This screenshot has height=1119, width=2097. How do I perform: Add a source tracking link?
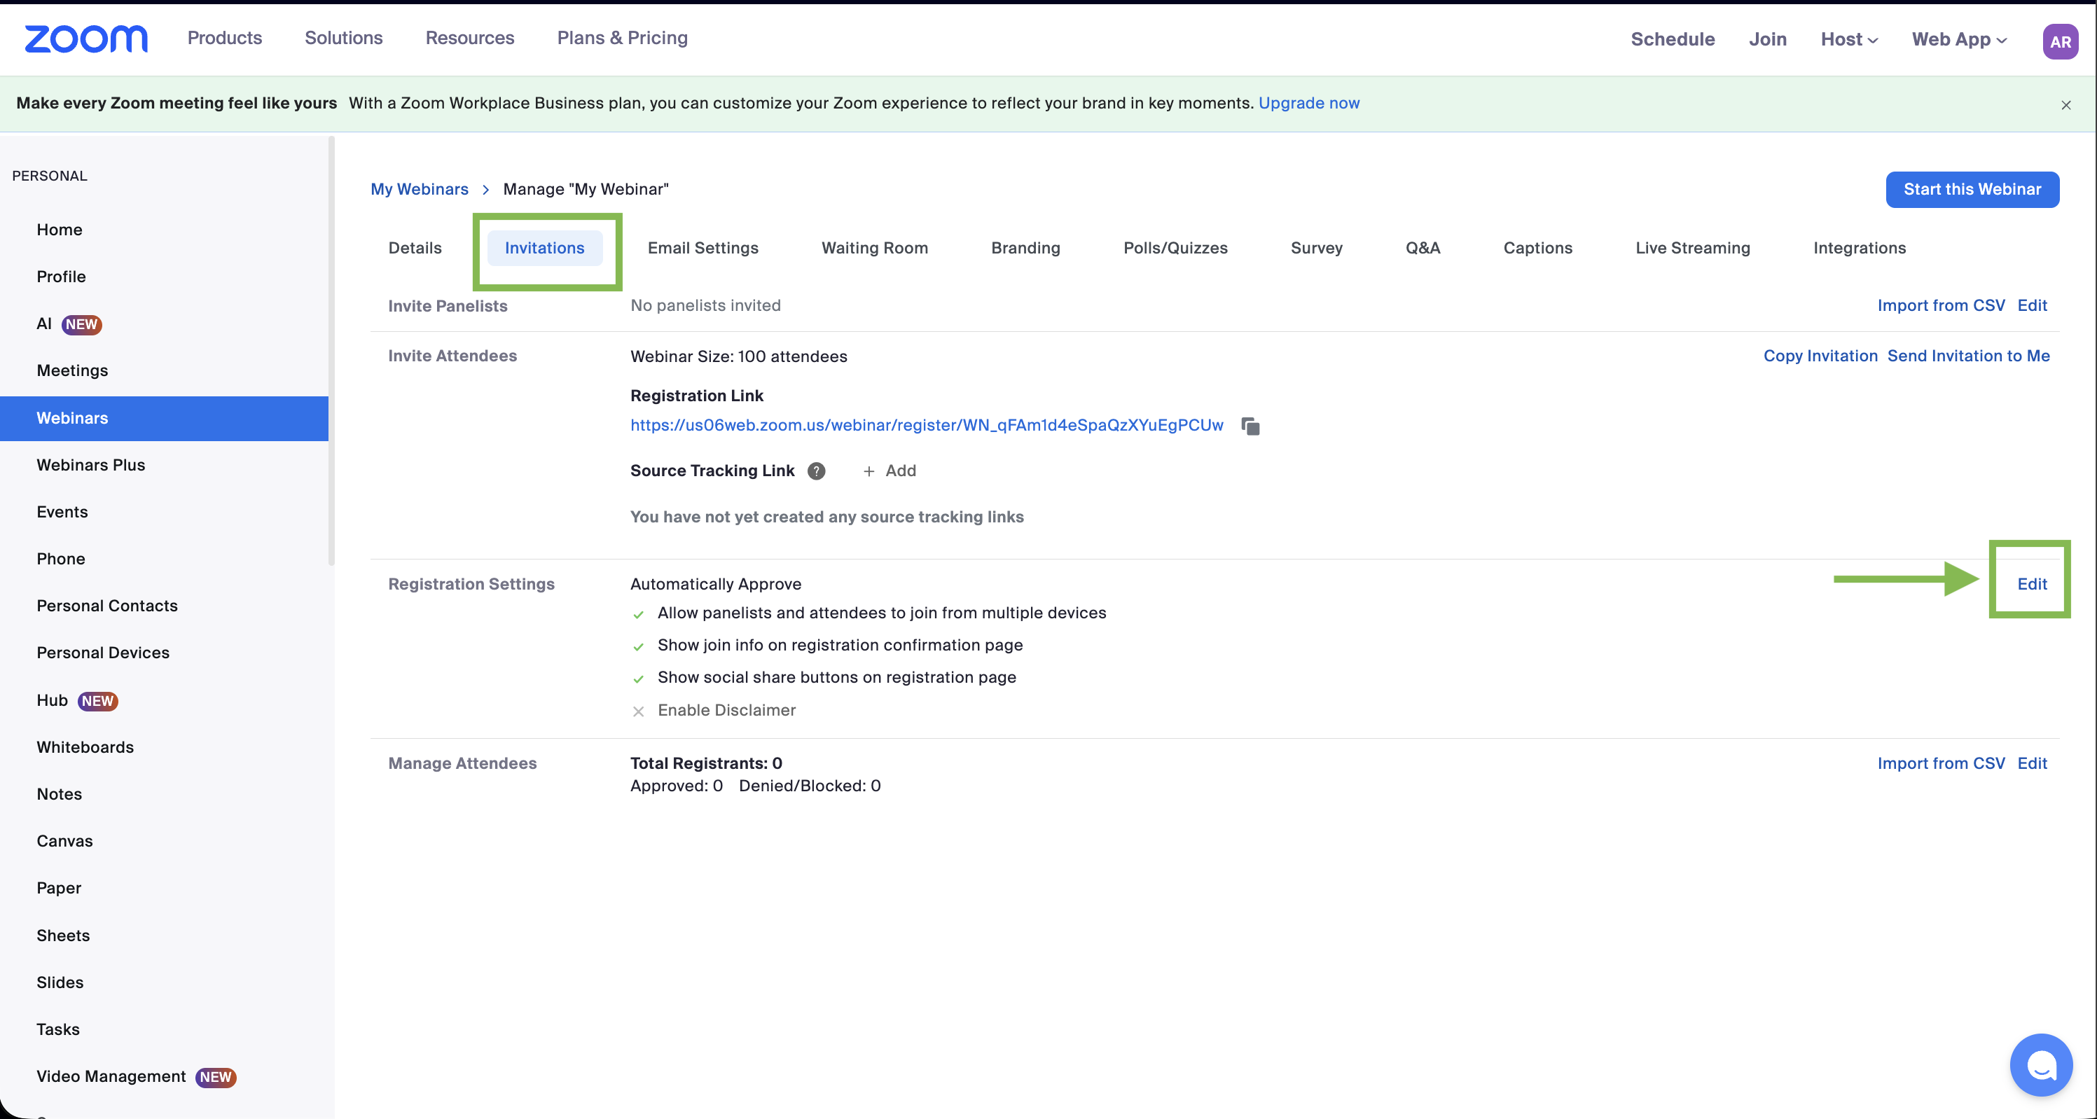(x=889, y=471)
